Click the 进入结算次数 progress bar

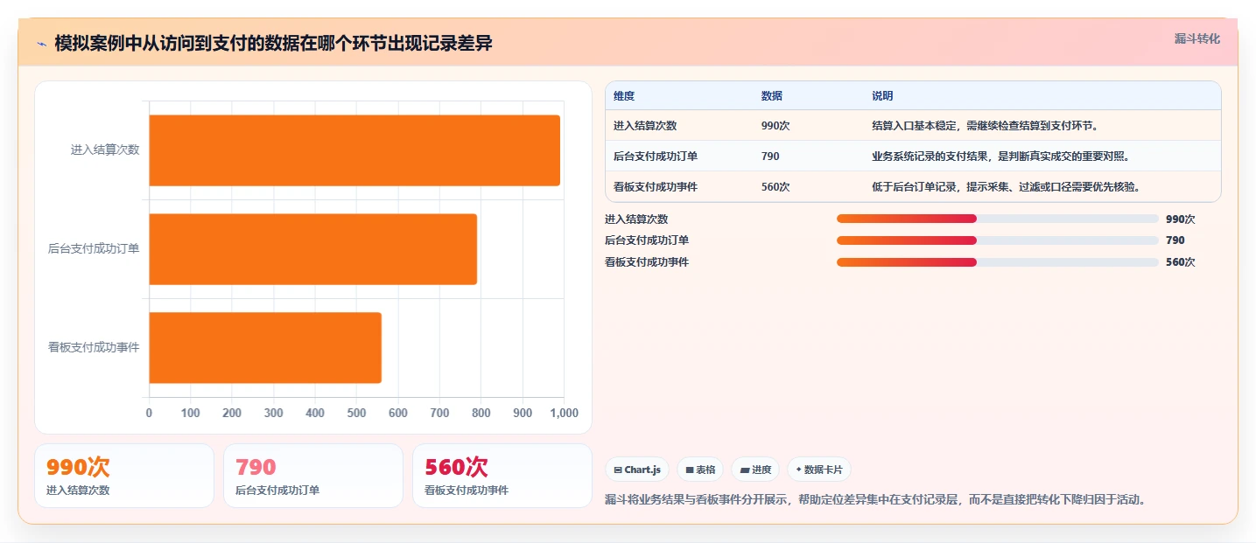click(x=998, y=219)
